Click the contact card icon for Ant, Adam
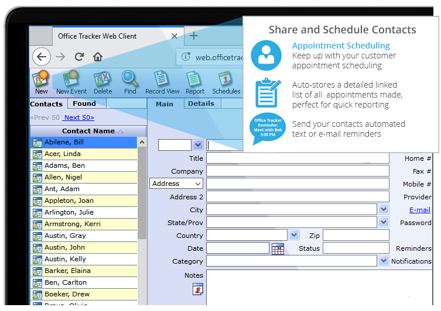This screenshot has width=441, height=311. click(37, 190)
